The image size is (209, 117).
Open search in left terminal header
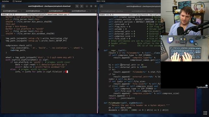pyautogui.click(x=77, y=6)
